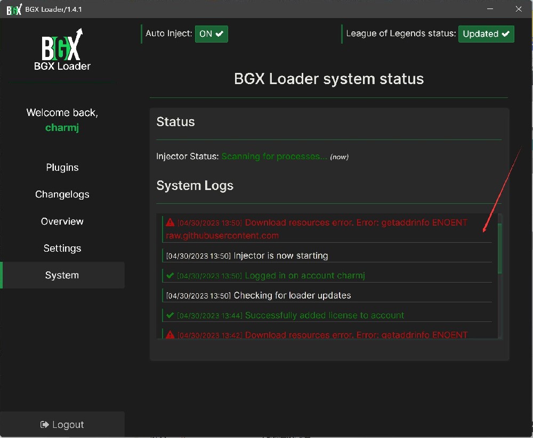Click 'Scanning for processes...' injector status text
Screen dimensions: 533x438
coord(274,156)
